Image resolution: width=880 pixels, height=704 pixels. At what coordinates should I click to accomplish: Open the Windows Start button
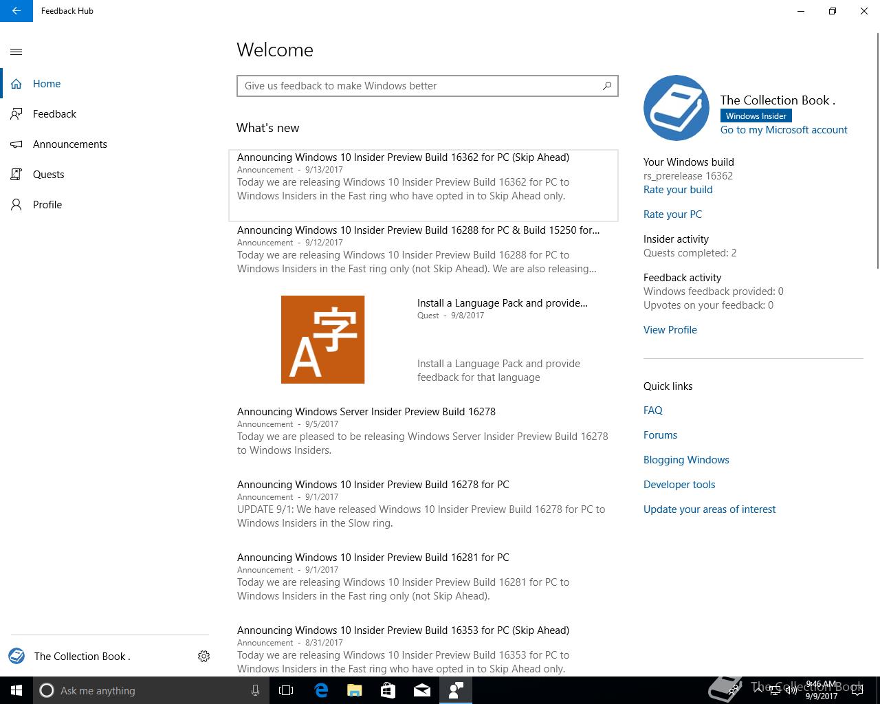[x=16, y=690]
